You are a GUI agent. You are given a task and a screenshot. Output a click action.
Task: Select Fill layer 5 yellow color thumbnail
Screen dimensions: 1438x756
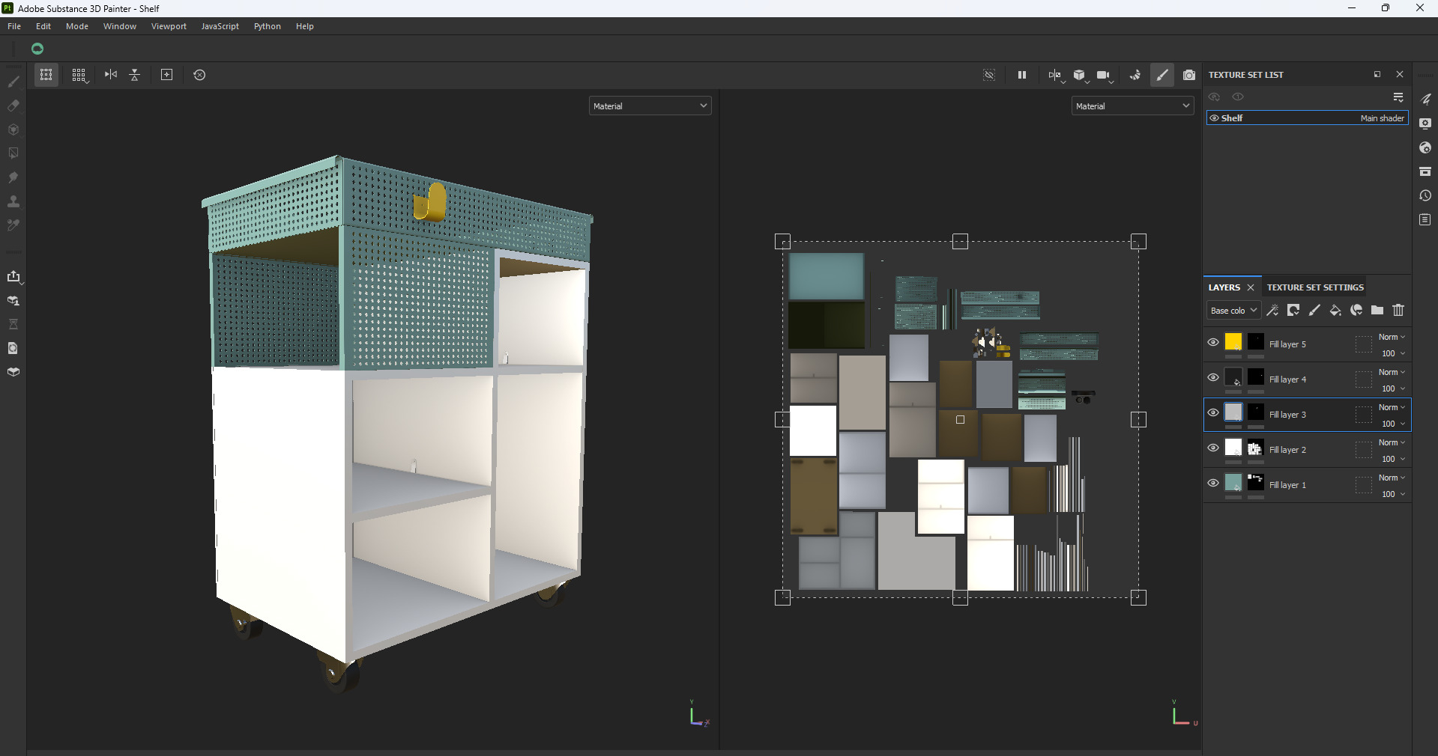tap(1233, 342)
